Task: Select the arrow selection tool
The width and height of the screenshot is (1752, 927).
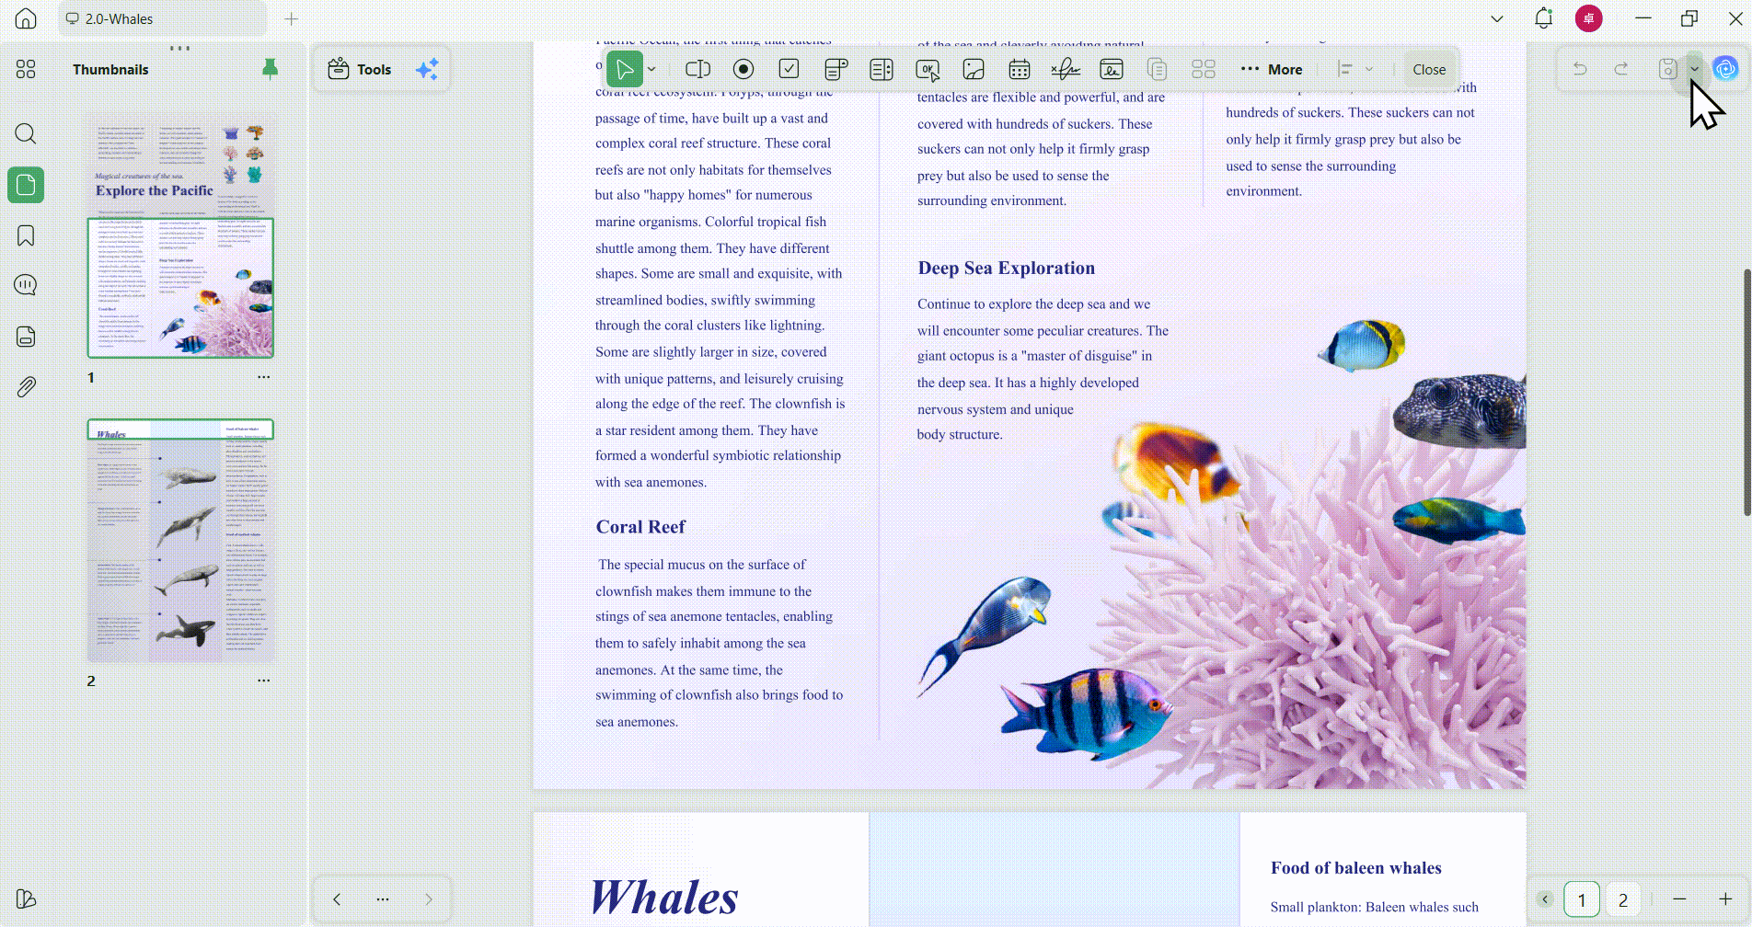Action: pyautogui.click(x=625, y=69)
